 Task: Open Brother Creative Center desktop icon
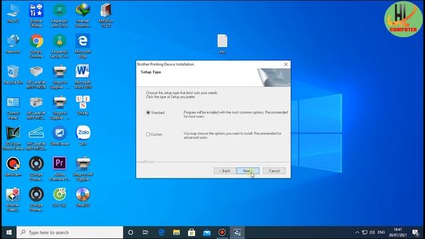(13, 200)
